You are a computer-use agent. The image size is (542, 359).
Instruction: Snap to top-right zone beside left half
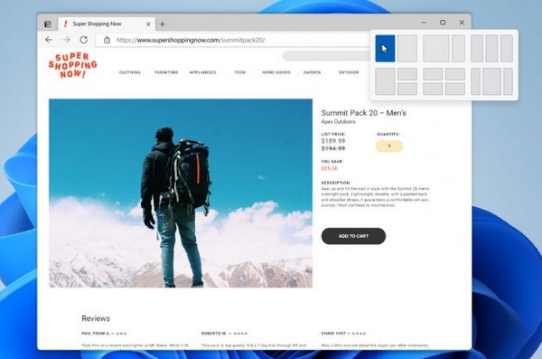click(x=407, y=74)
